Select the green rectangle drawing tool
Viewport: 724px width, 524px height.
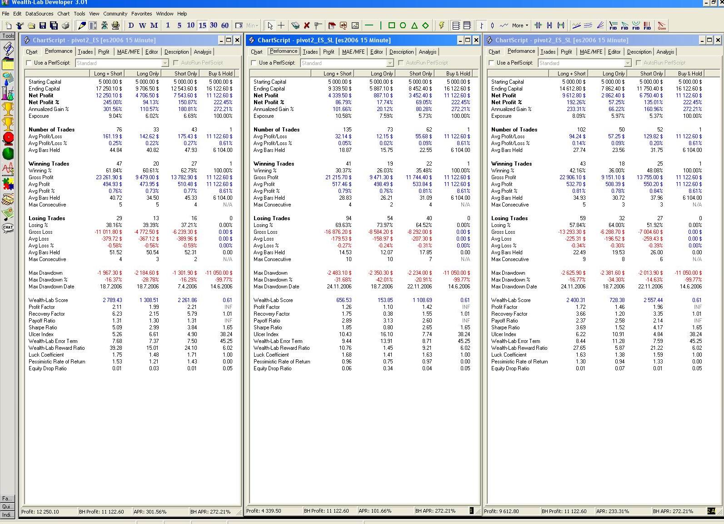pos(391,25)
